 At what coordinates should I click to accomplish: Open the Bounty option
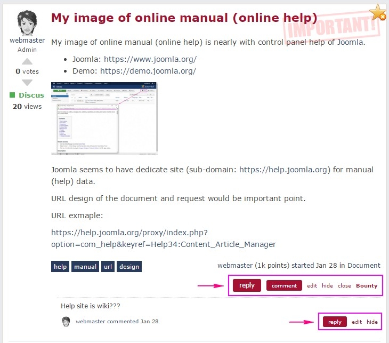pyautogui.click(x=367, y=285)
